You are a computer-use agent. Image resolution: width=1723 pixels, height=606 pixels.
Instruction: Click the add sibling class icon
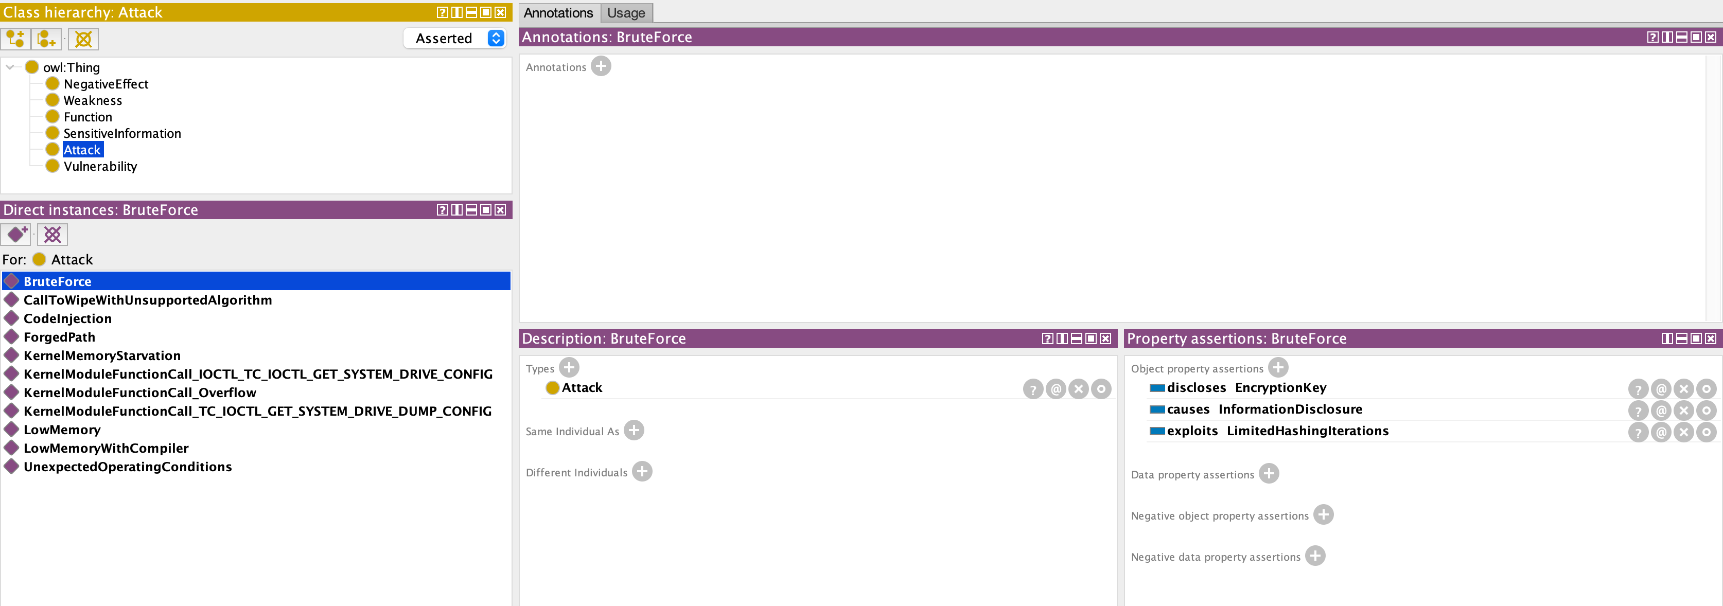46,39
